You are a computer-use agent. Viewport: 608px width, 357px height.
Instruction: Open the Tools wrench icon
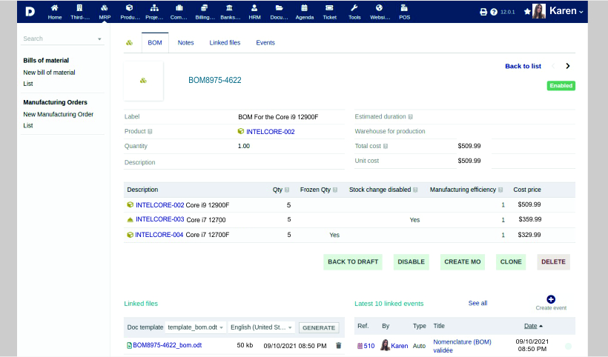coord(354,11)
